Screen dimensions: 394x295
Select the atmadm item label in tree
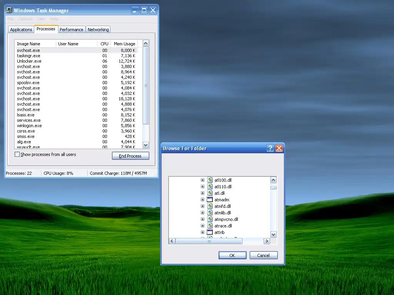(x=222, y=200)
